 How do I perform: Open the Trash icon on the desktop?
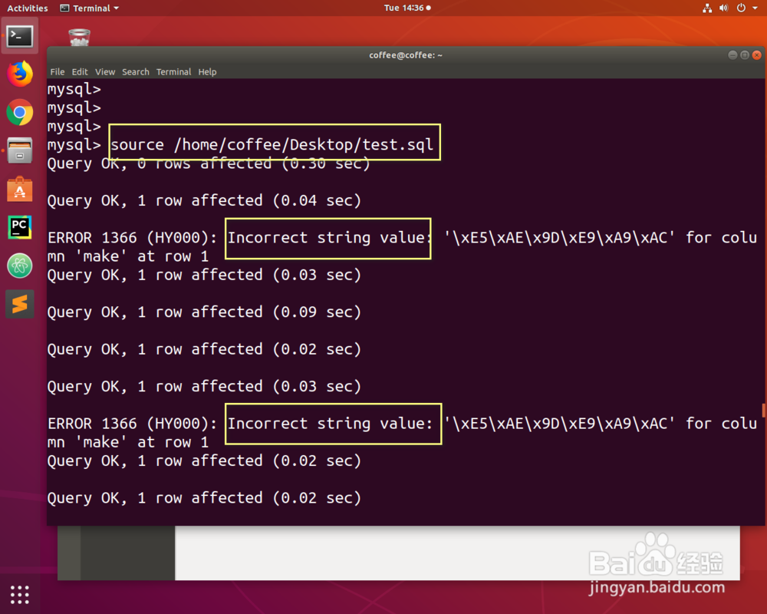click(x=79, y=37)
